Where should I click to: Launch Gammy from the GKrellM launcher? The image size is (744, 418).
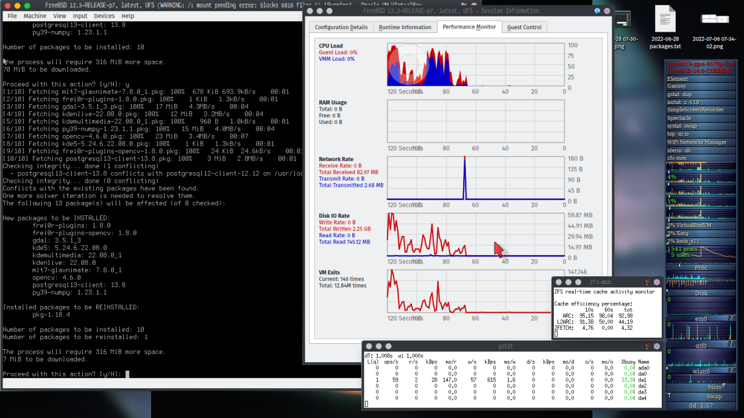[x=701, y=86]
